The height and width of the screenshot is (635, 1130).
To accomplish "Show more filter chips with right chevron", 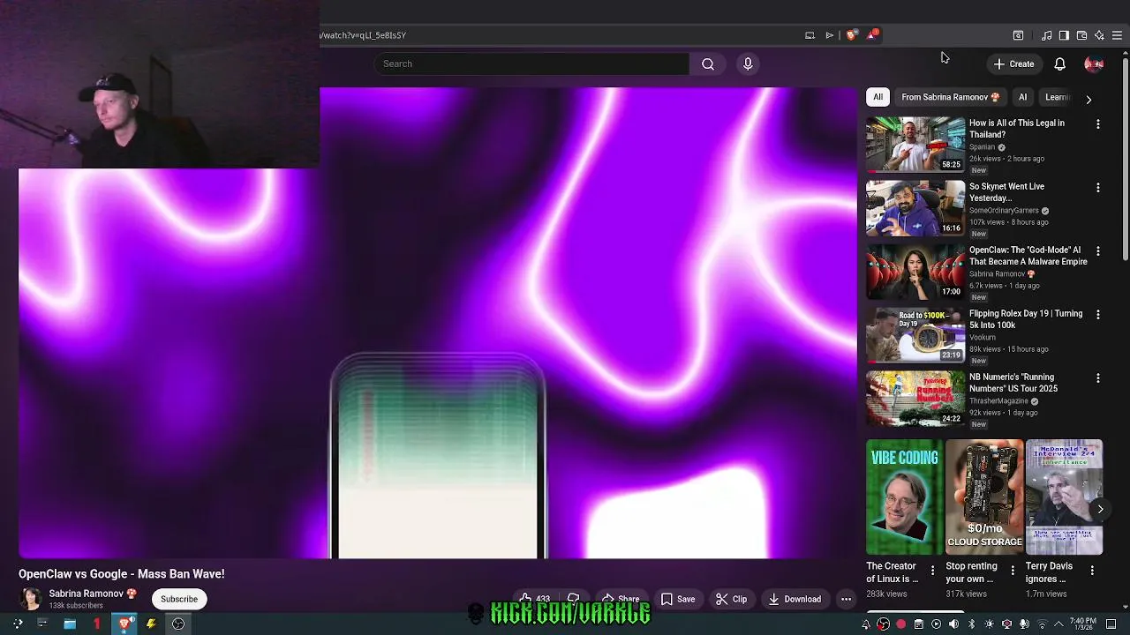I will 1089,100.
